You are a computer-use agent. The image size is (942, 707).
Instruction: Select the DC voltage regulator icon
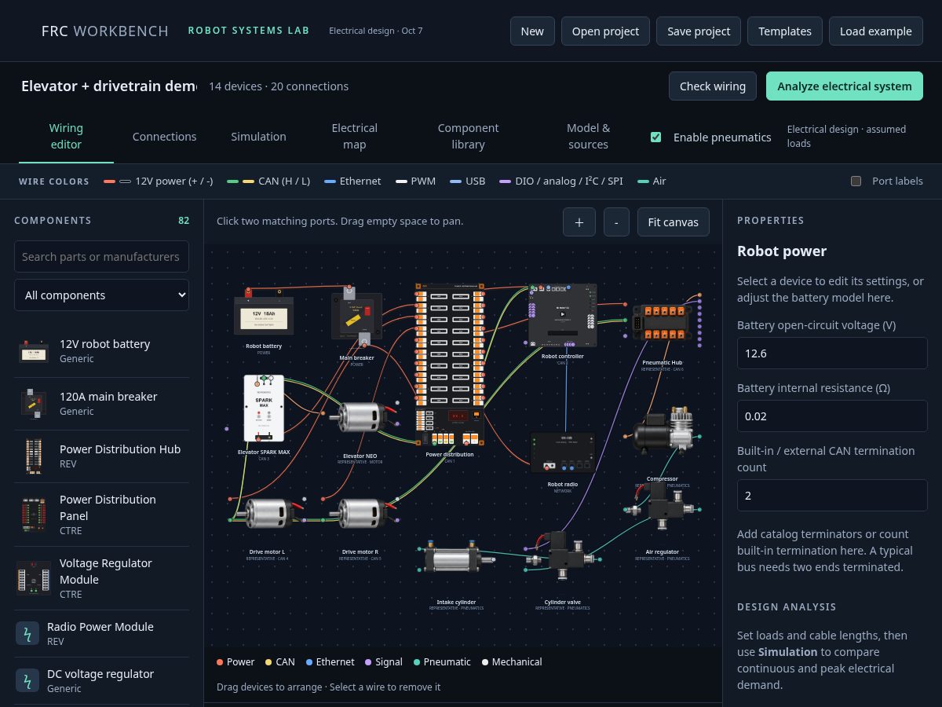(x=27, y=680)
